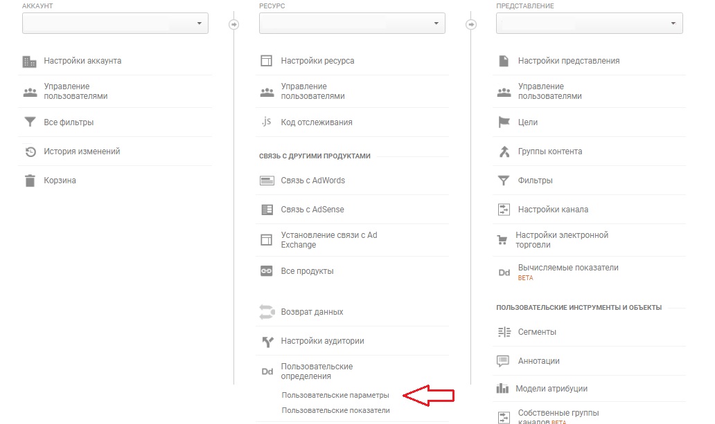Go to Настройки представления
This screenshot has height=424, width=715.
point(568,61)
